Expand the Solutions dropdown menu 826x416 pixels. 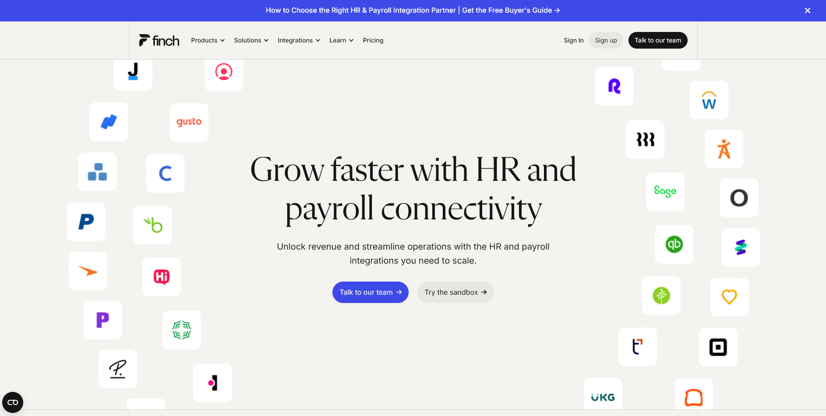[251, 40]
